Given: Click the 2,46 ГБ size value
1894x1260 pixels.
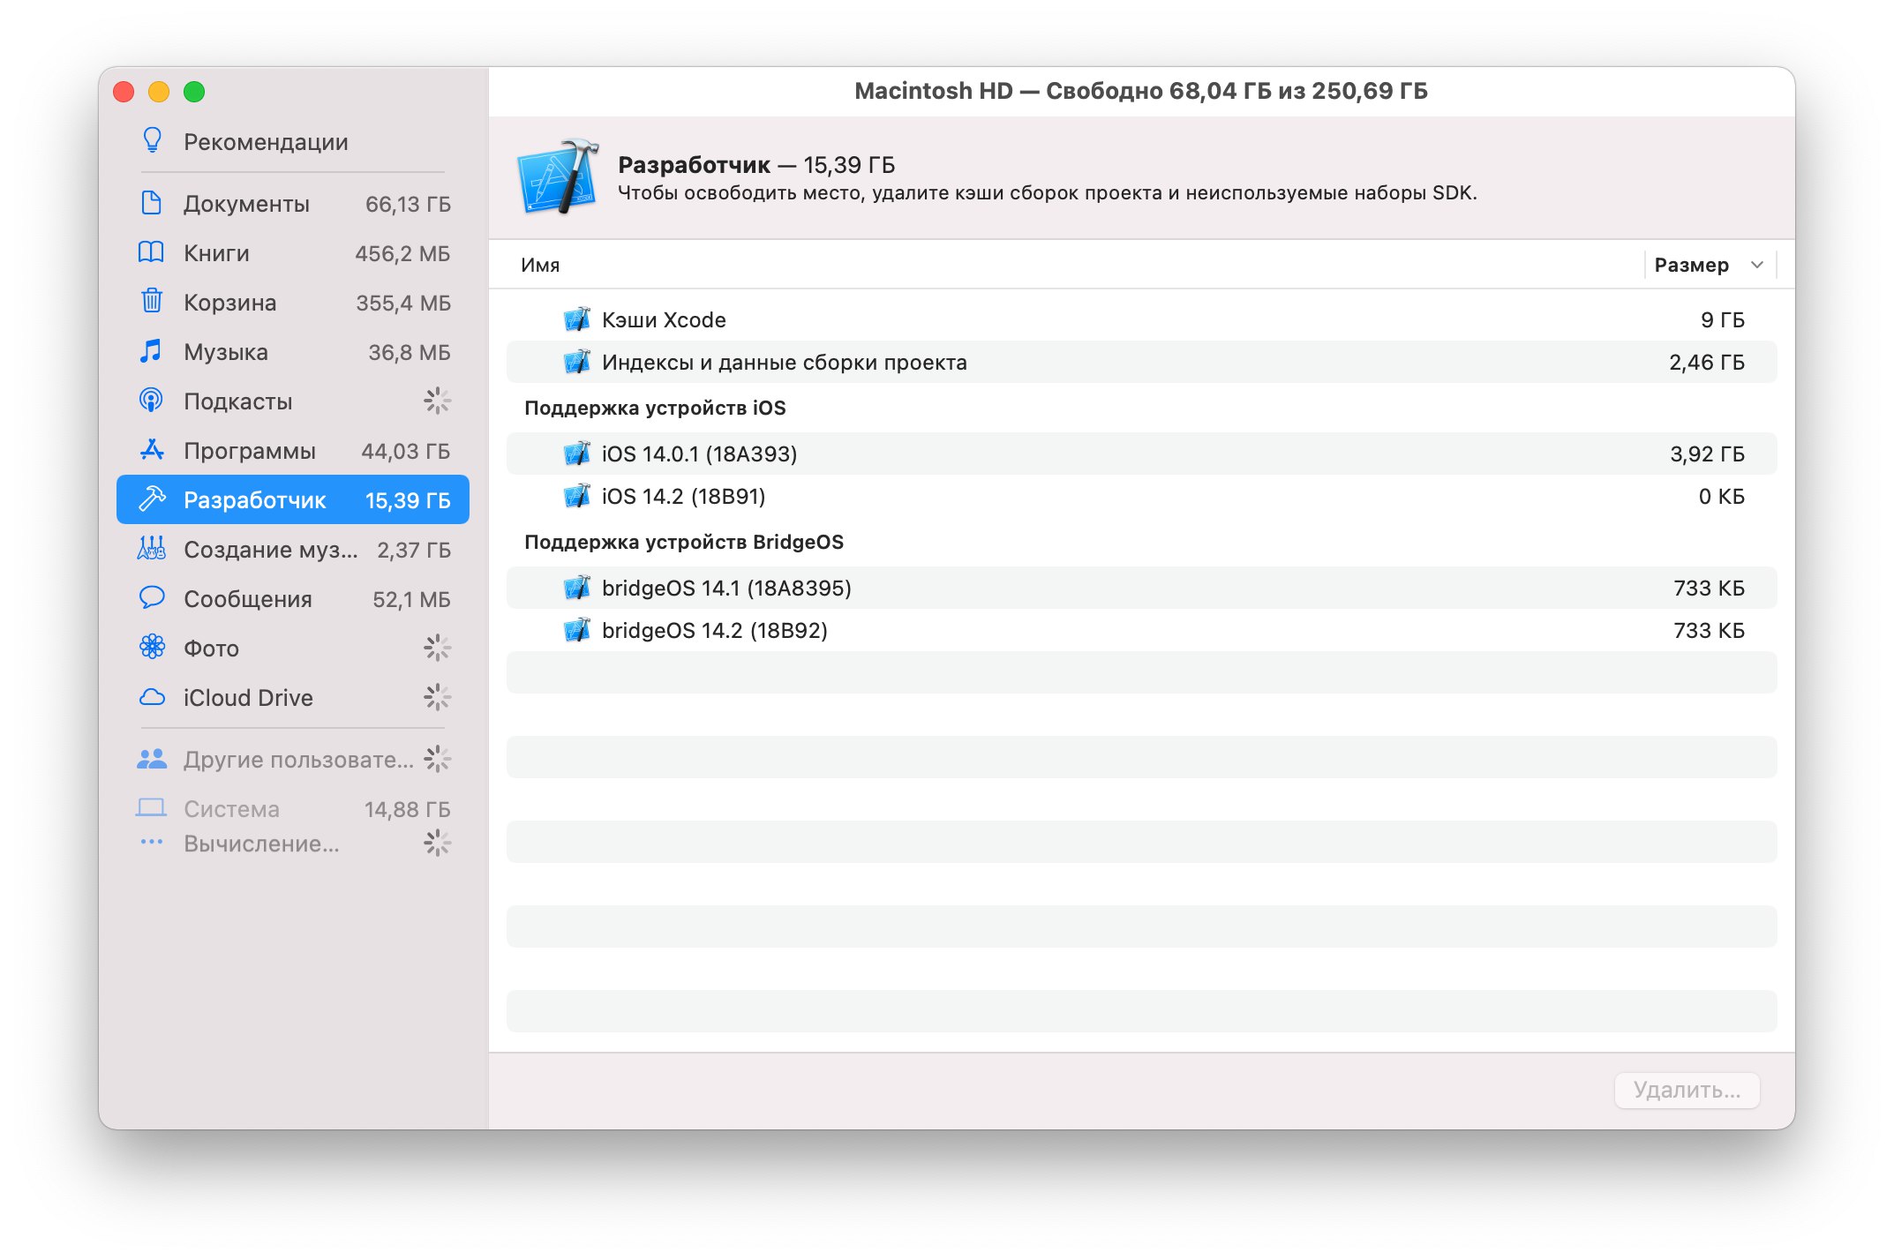Looking at the screenshot, I should 1707,362.
